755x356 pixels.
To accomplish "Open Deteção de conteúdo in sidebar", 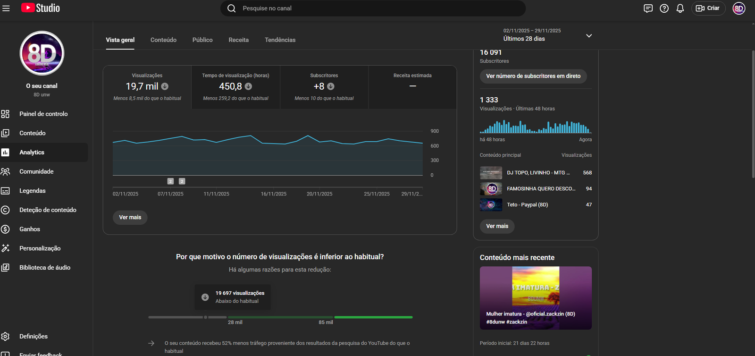I will [48, 210].
